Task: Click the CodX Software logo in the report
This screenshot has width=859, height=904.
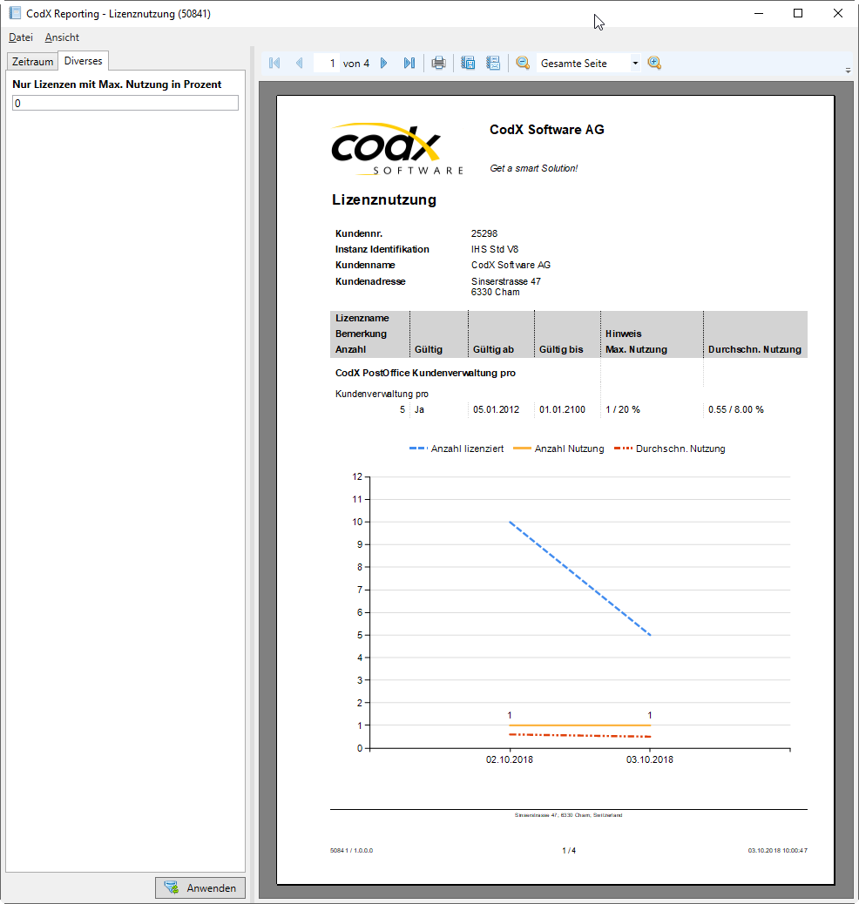Action: (x=397, y=149)
